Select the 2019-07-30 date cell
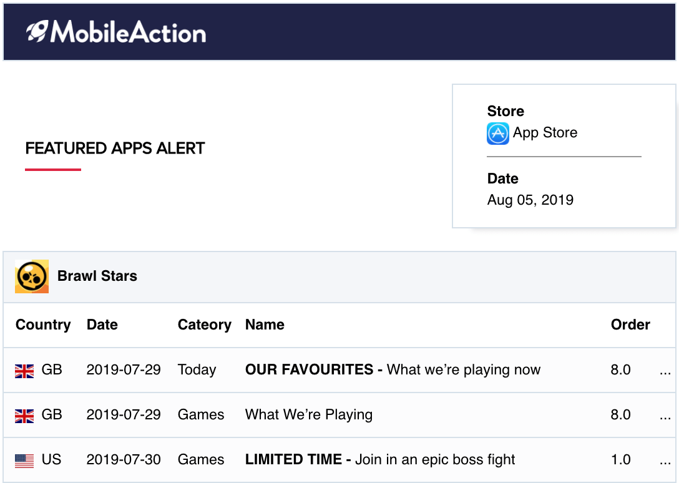This screenshot has height=483, width=679. (124, 459)
